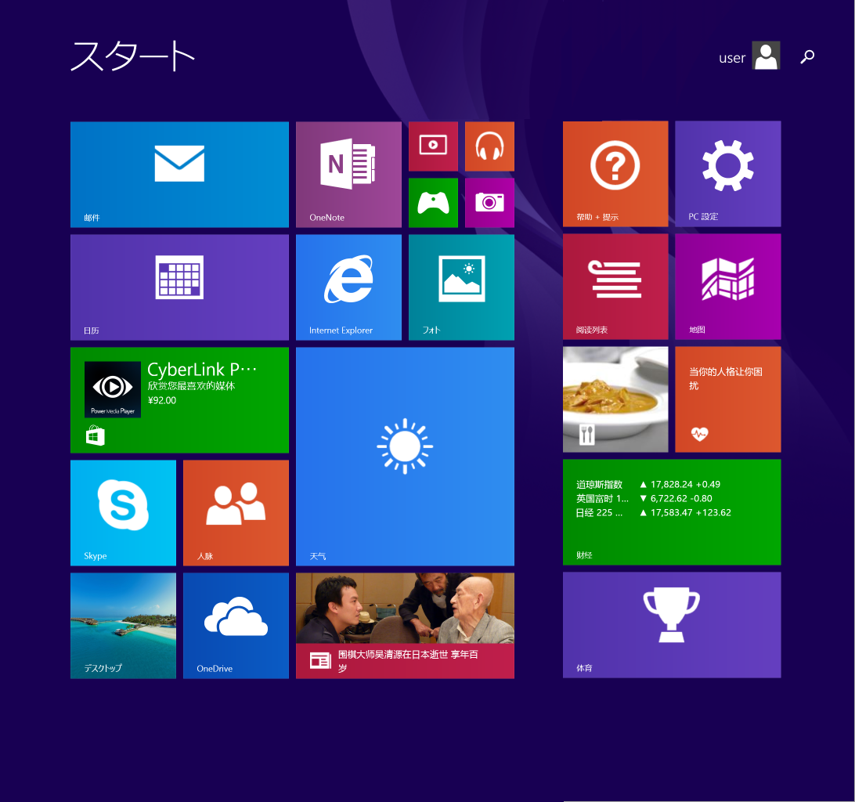855x802 pixels.
Task: Open PC Settings gear tile (PC 設定)
Action: (x=728, y=174)
